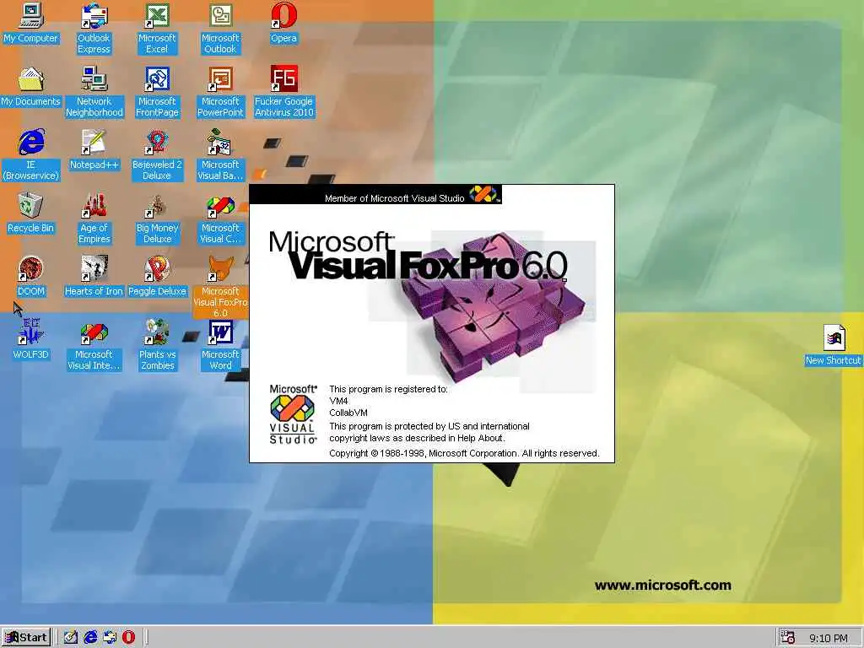The width and height of the screenshot is (864, 648).
Task: Select the My Documents folder icon
Action: point(30,87)
